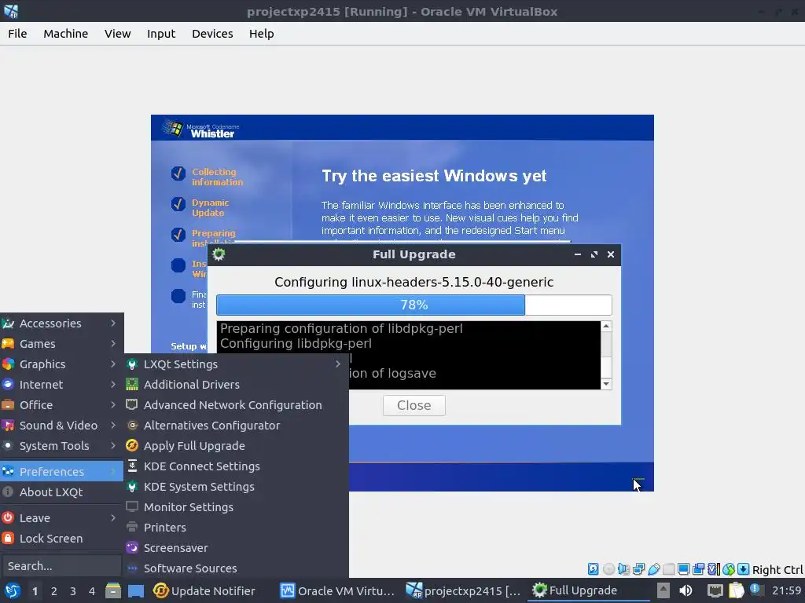Viewport: 805px width, 603px height.
Task: Click the Close button in Full Upgrade dialog
Action: 414,405
